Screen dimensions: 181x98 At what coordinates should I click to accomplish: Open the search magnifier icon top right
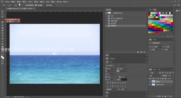[175, 5]
